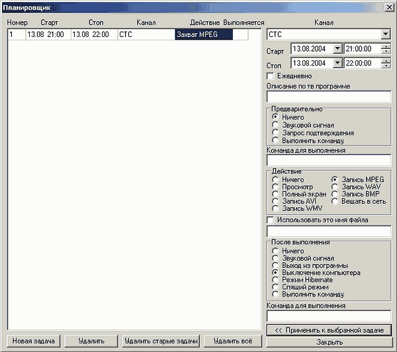397x352 pixels.
Task: Select Спящий режим after execution
Action: pos(275,287)
